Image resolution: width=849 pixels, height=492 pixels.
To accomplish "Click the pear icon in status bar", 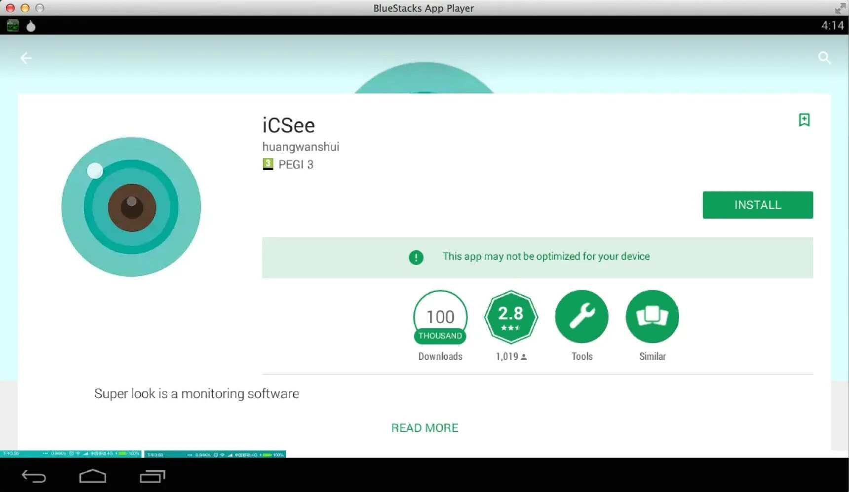I will 31,26.
